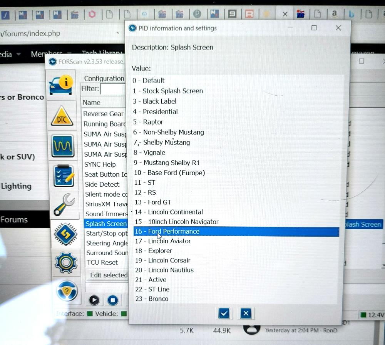Open the oscilloscope live data section
The height and width of the screenshot is (345, 385).
tap(63, 146)
